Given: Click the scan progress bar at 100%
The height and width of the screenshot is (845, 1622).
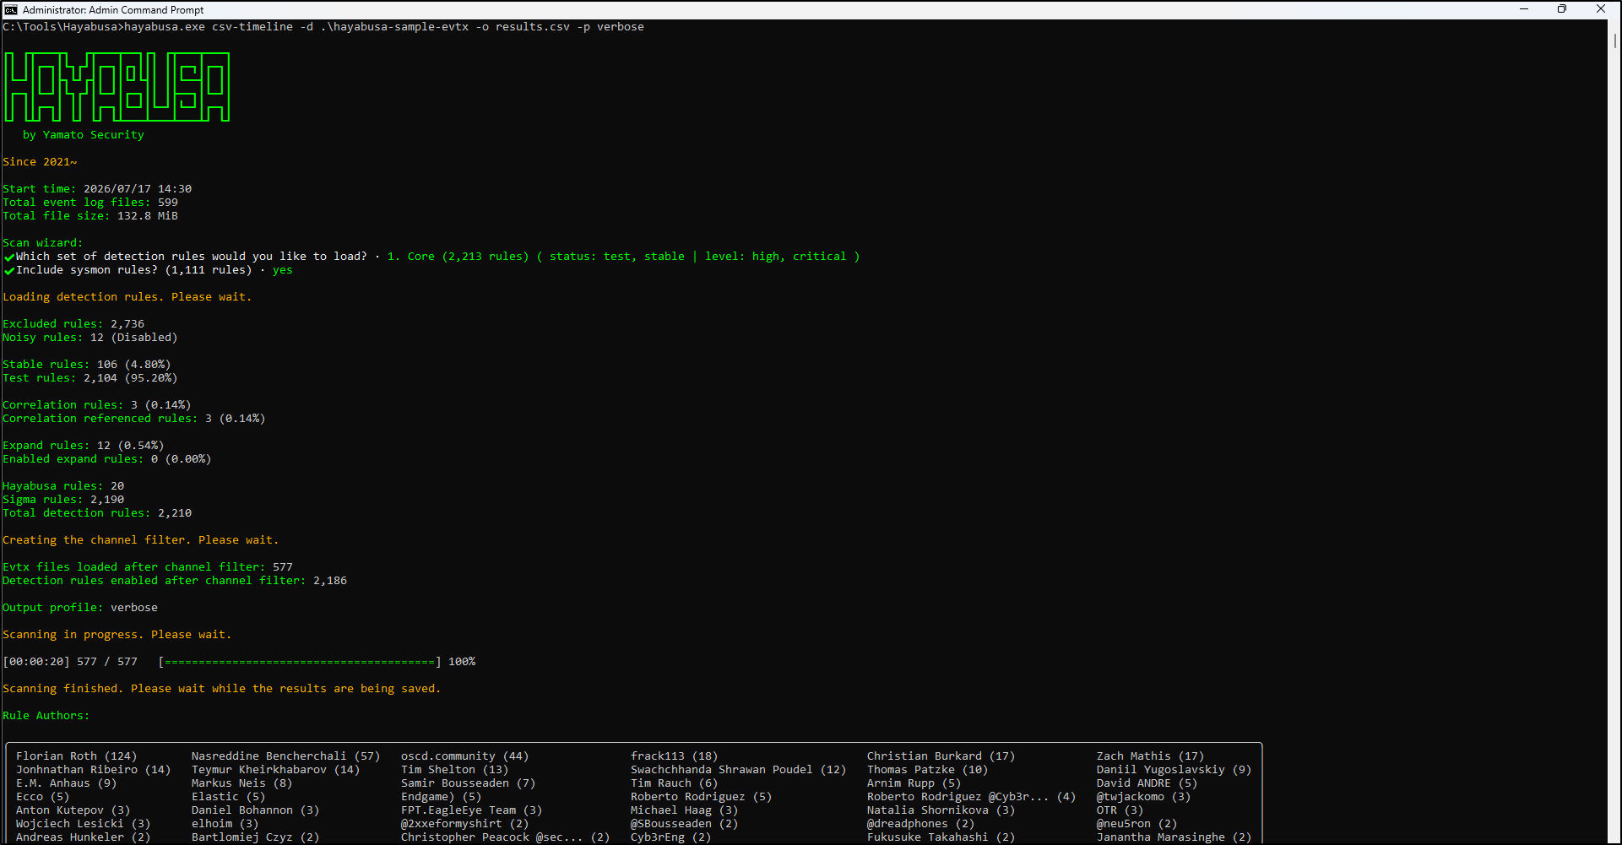Looking at the screenshot, I should (300, 662).
